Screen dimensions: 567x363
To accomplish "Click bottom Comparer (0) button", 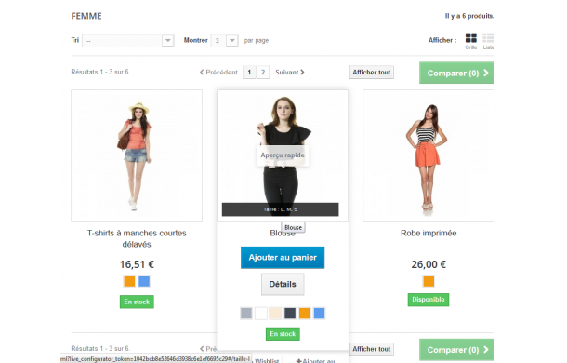I will point(456,350).
